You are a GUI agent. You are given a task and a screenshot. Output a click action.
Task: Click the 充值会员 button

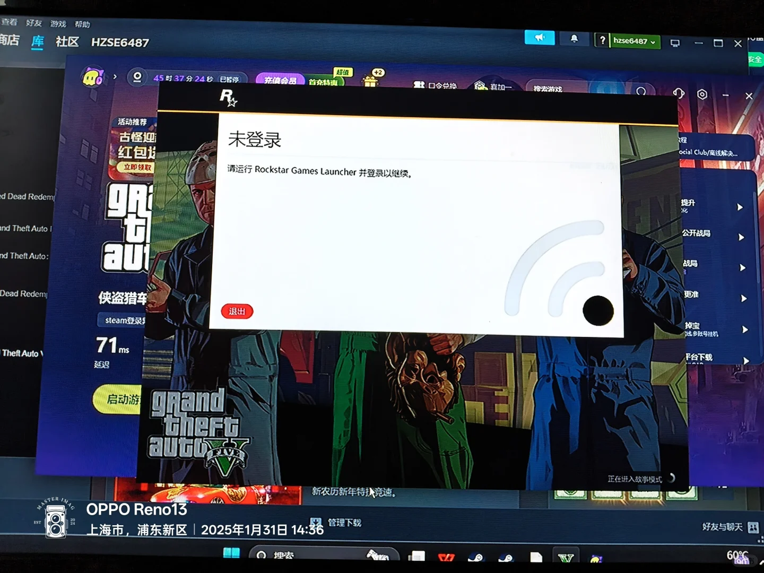[x=280, y=80]
